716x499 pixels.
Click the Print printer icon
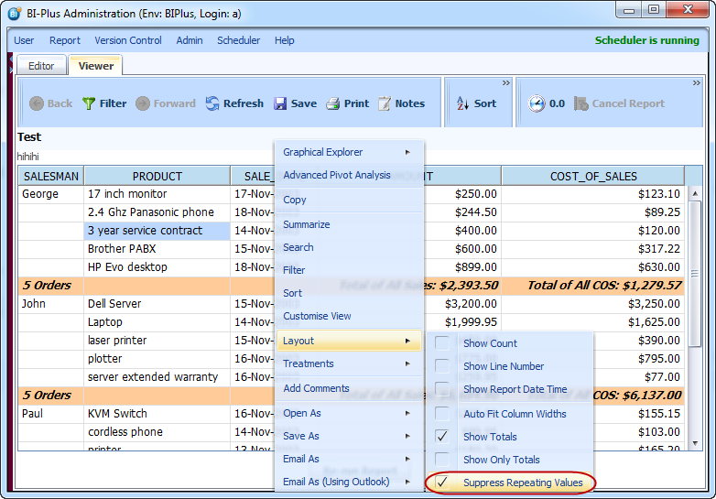click(x=333, y=103)
